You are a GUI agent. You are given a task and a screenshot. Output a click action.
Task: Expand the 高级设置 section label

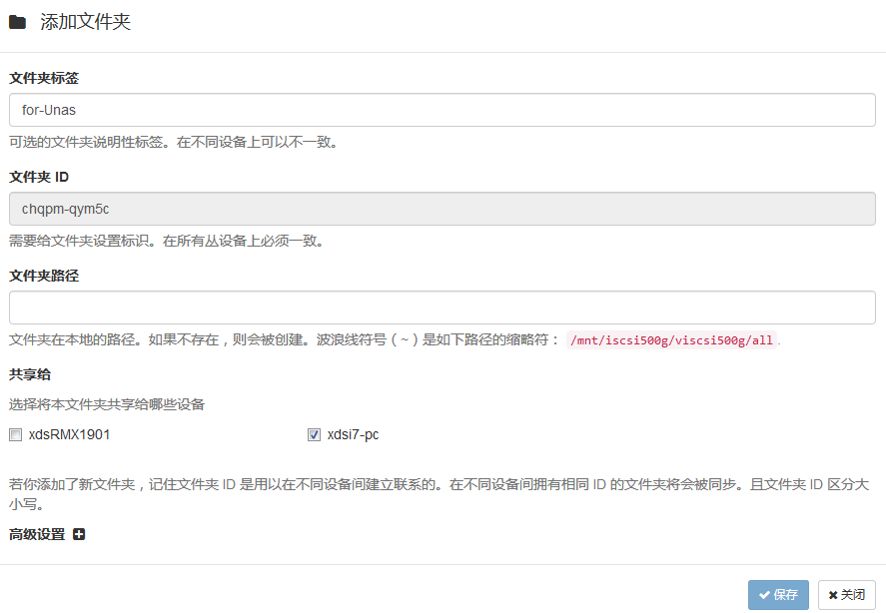(x=37, y=534)
